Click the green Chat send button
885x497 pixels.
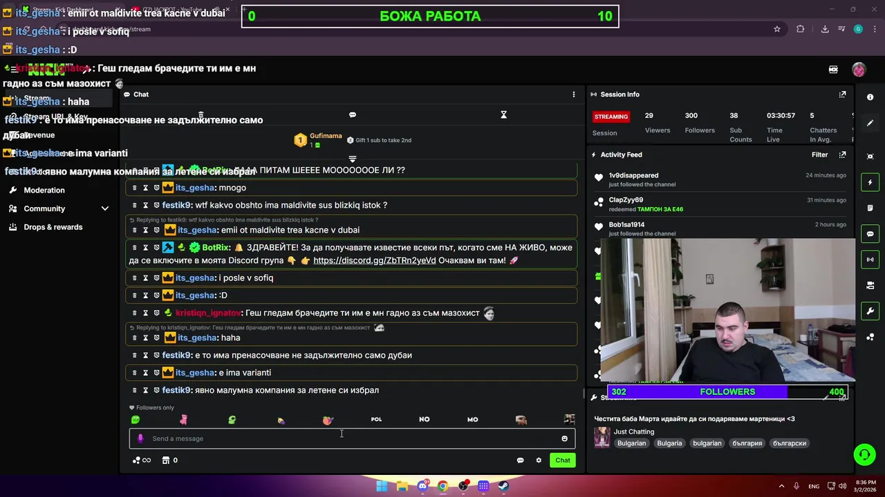[563, 460]
